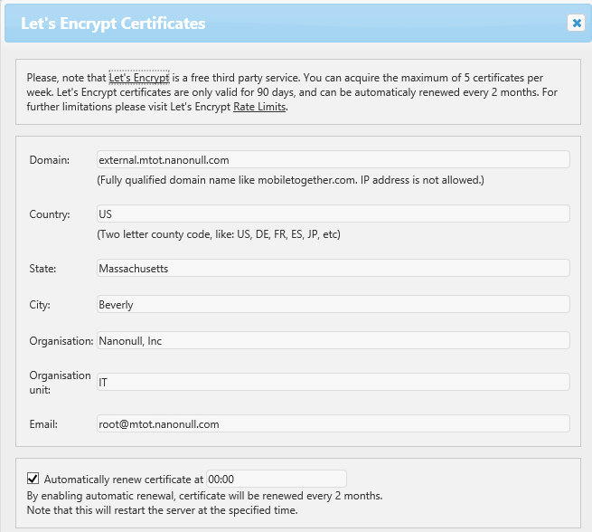Click the 'State:' label text

click(x=42, y=269)
